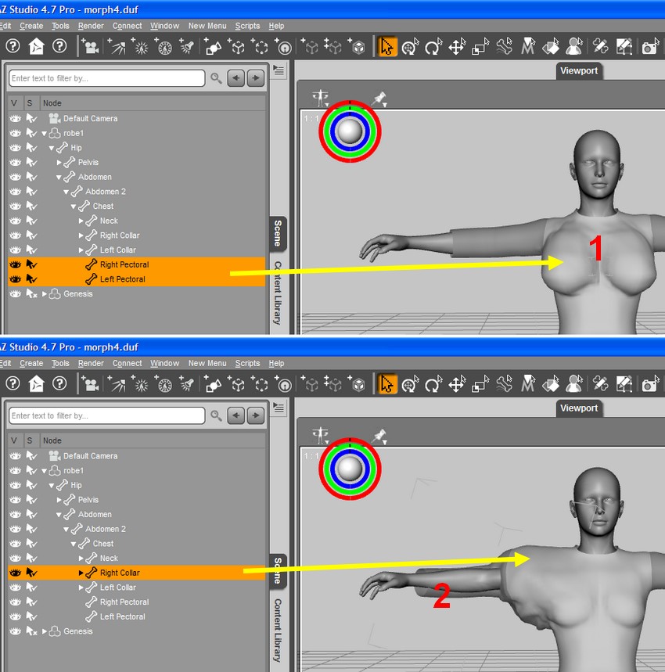The height and width of the screenshot is (672, 665).
Task: Open the Window menu in lower window
Action: (164, 363)
